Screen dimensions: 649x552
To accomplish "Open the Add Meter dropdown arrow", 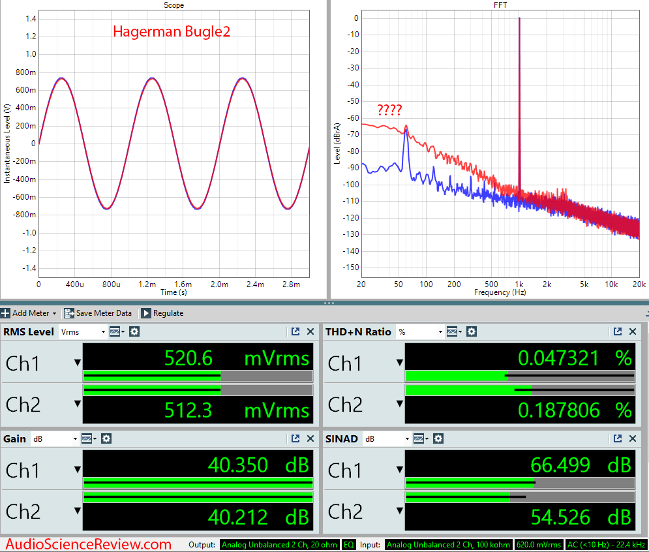I will [54, 313].
